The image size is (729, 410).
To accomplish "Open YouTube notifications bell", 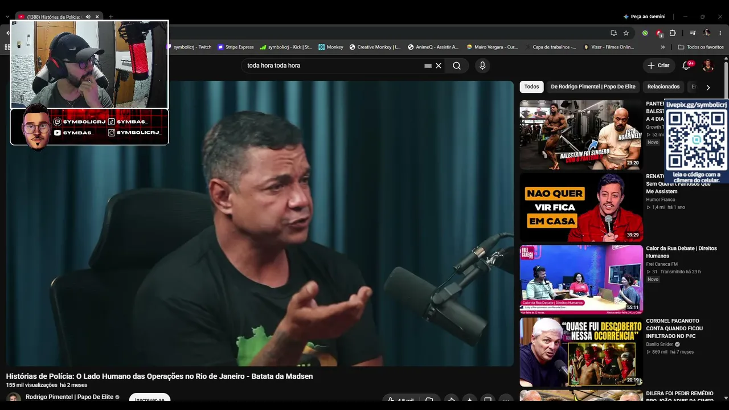I will tap(686, 65).
